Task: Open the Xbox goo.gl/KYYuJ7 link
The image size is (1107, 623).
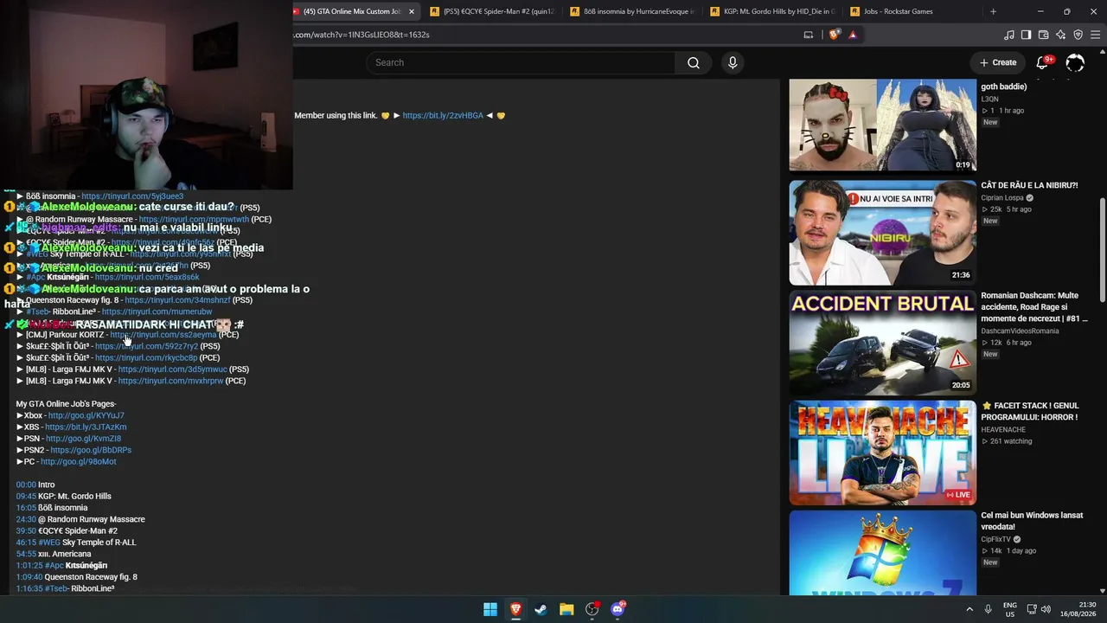Action: tap(86, 415)
